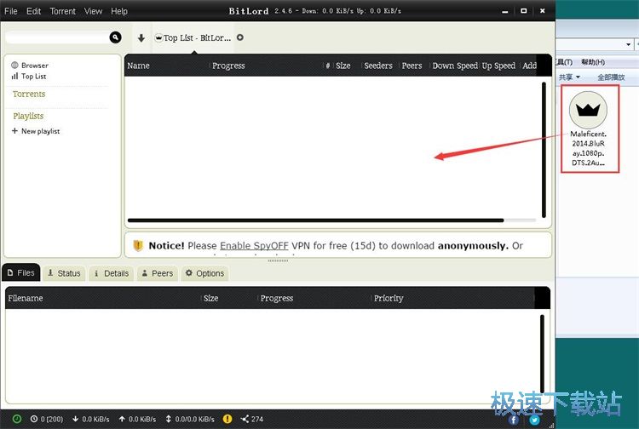Sort by the # queue column

tap(328, 66)
